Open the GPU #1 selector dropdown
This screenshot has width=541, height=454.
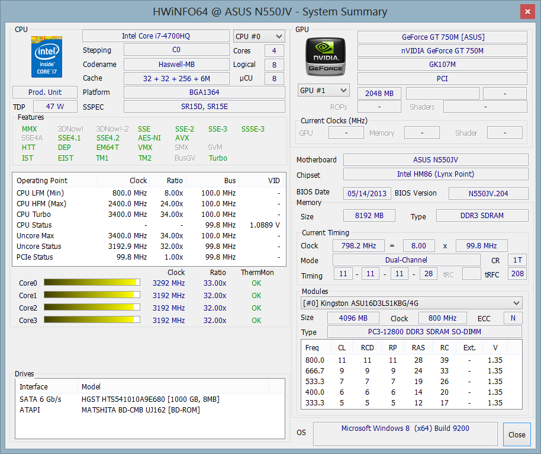[324, 90]
